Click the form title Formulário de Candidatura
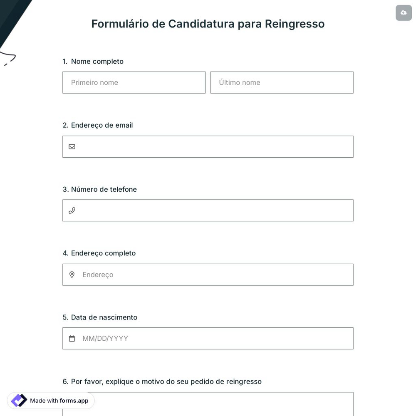This screenshot has height=416, width=416. [x=208, y=24]
